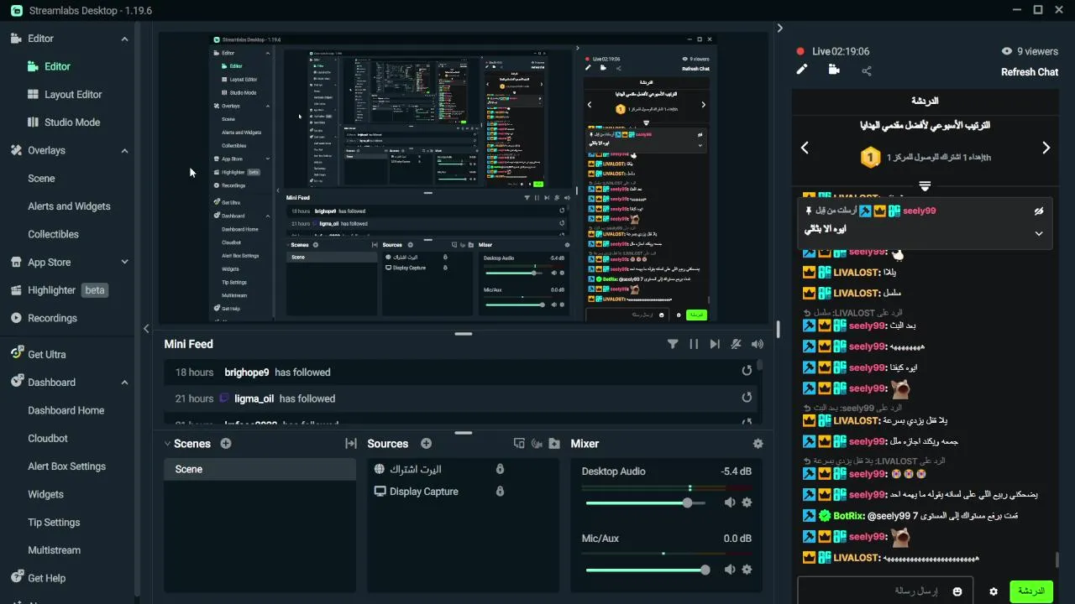1075x604 pixels.
Task: Pause the Mini Feed alert queue
Action: (694, 344)
